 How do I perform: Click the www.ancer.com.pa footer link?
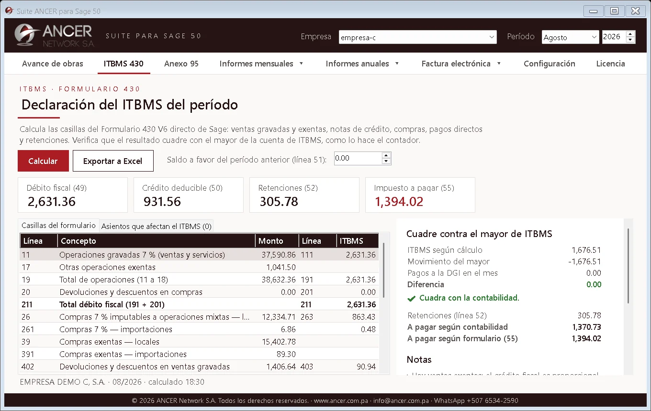[341, 400]
